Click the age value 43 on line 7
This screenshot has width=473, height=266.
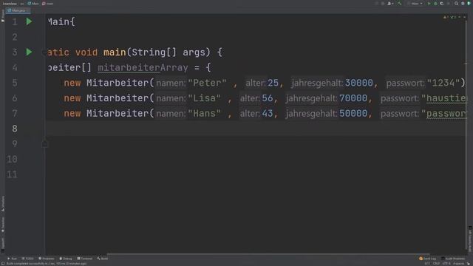pos(268,113)
